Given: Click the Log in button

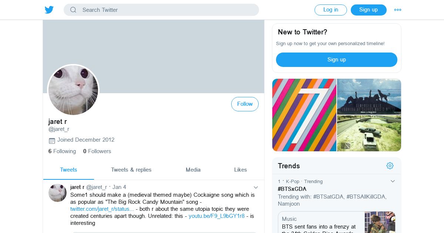Looking at the screenshot, I should click(330, 10).
